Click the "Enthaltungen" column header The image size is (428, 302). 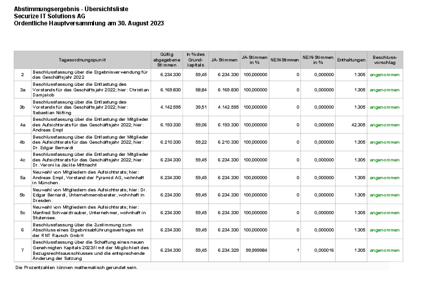pos(351,60)
